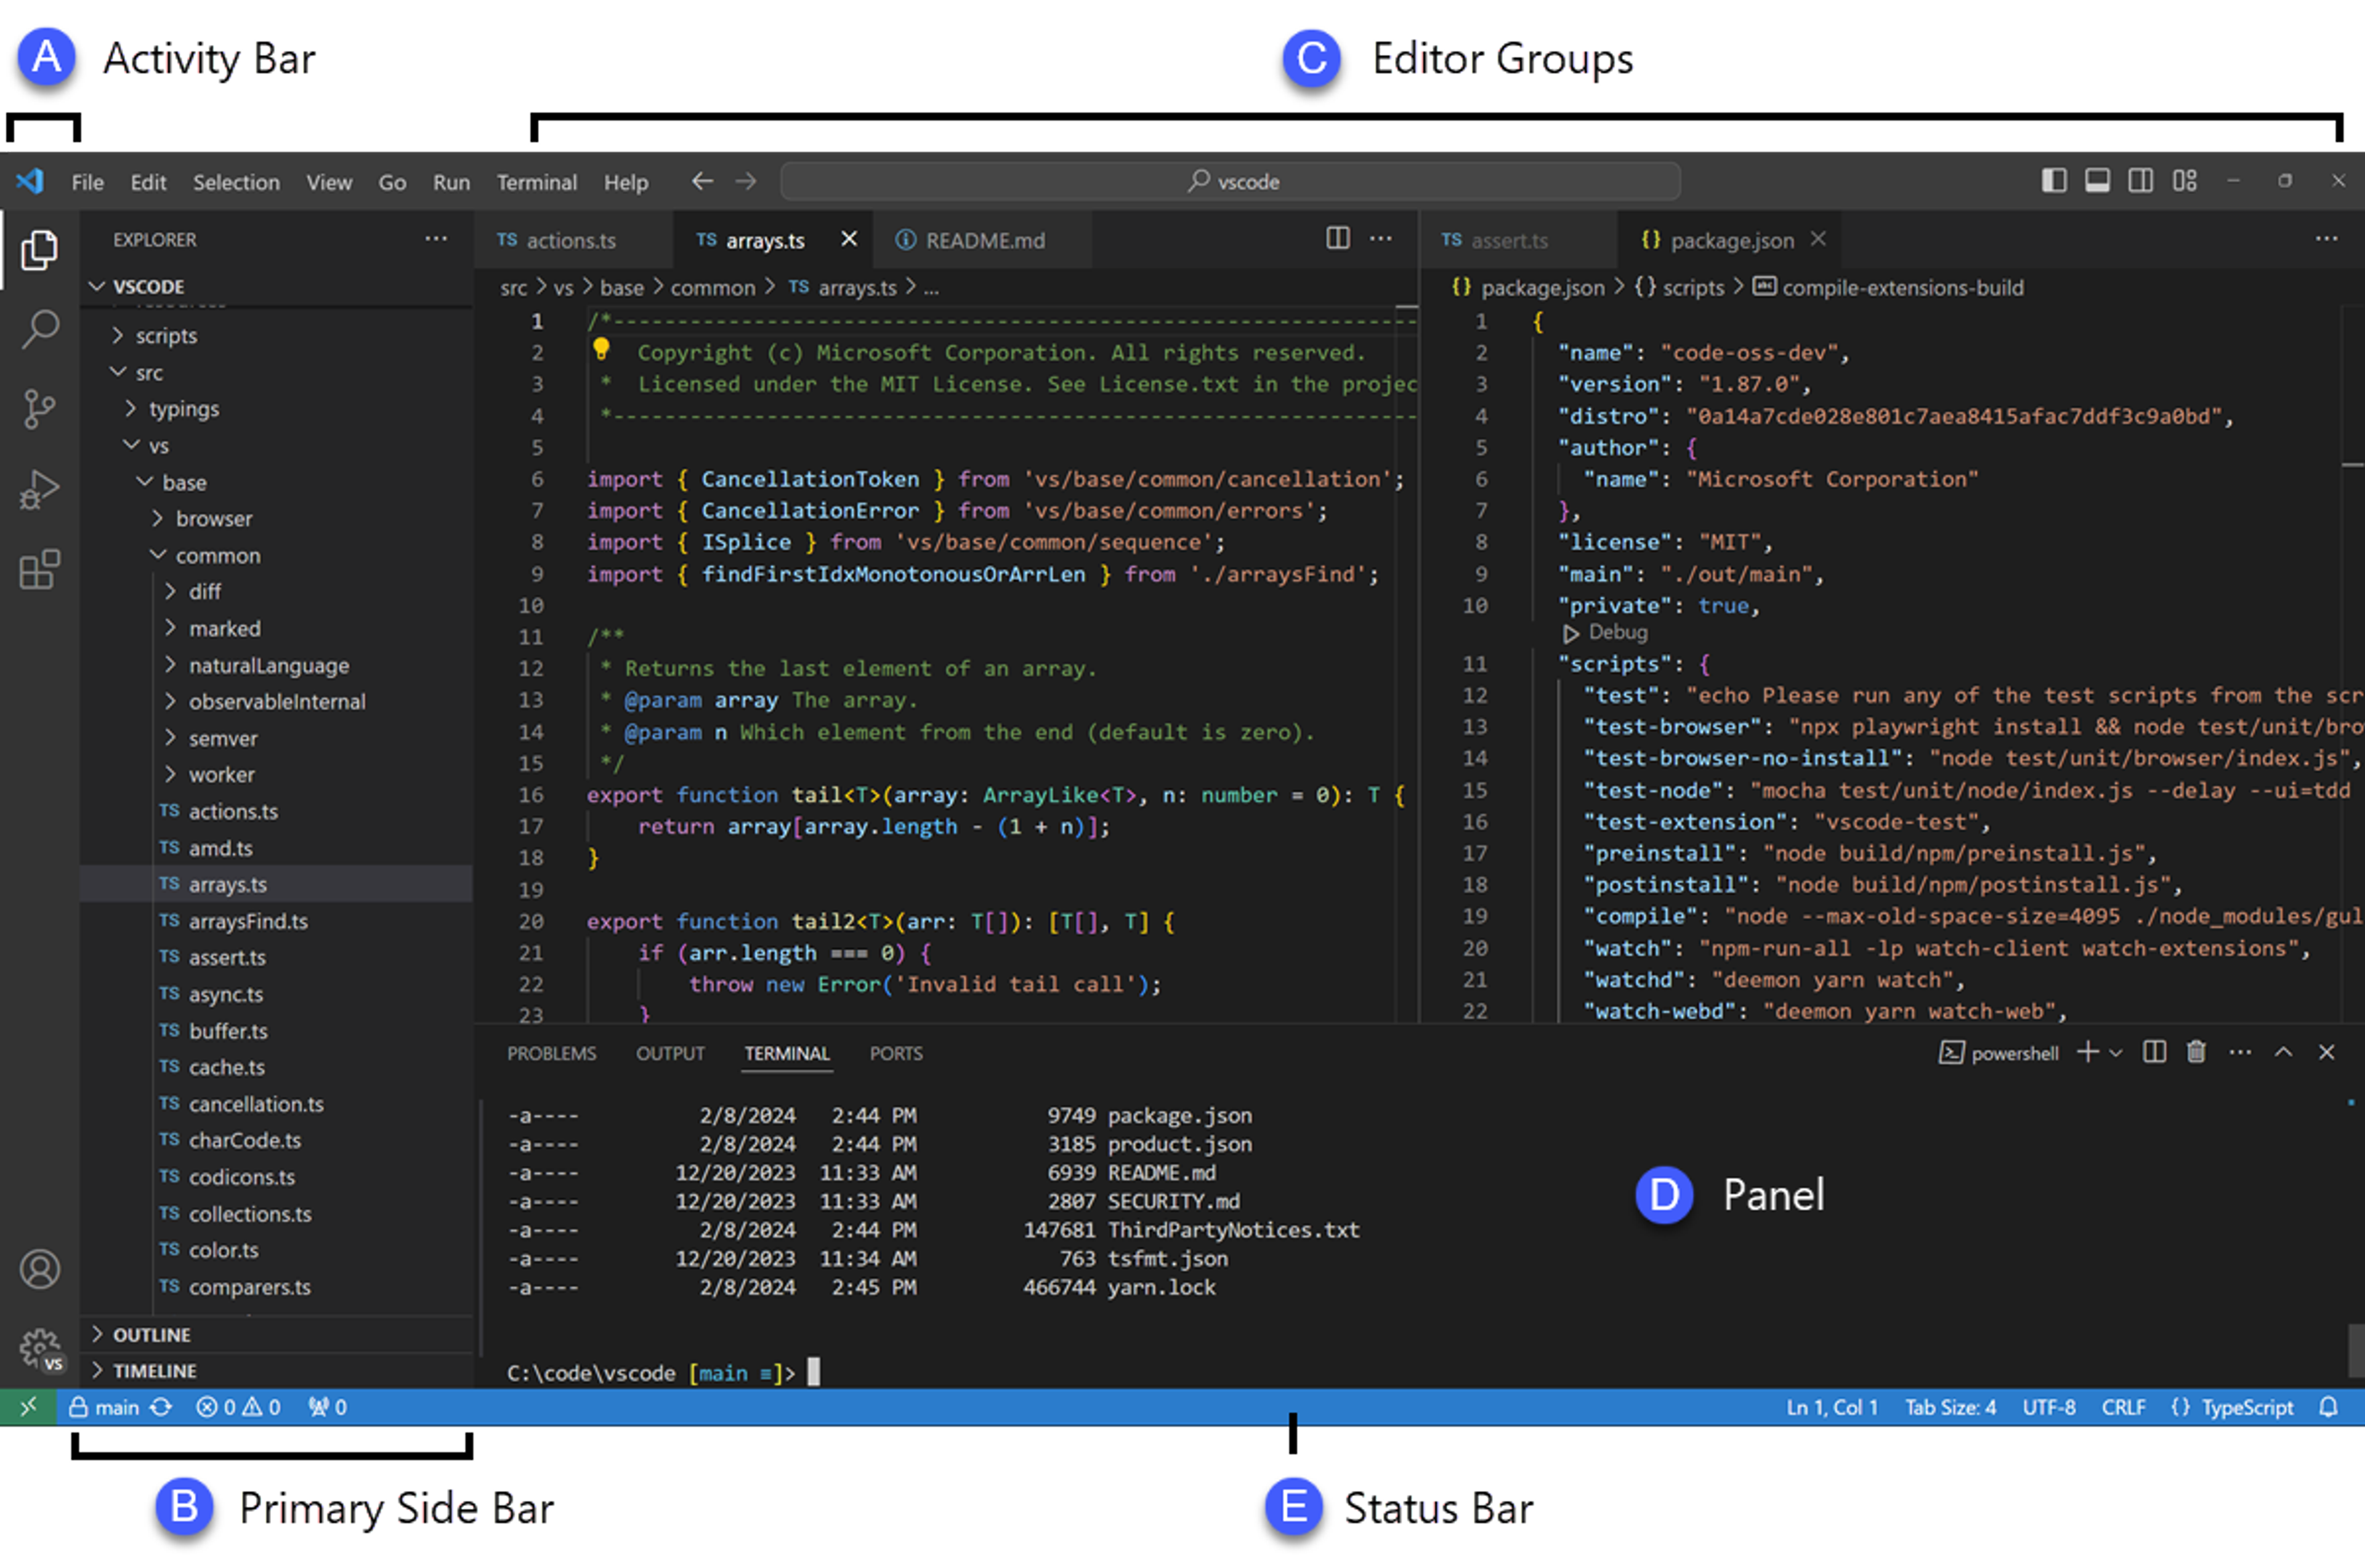This screenshot has height=1568, width=2365.
Task: Expand the OUTLINE section
Action: point(151,1334)
